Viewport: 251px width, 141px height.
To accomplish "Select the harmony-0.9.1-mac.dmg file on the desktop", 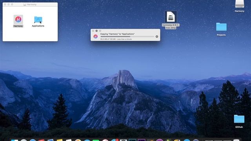I will coord(171,17).
